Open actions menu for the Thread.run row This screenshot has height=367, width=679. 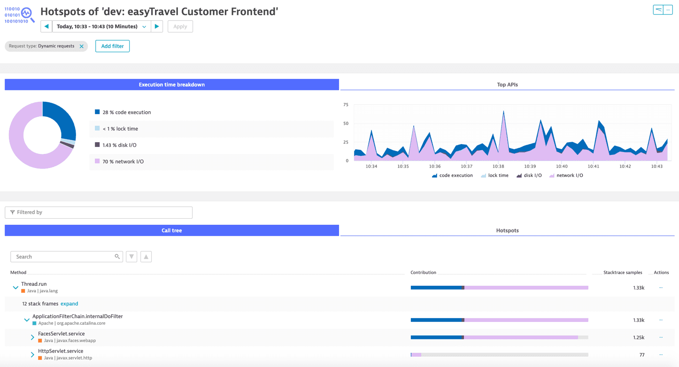click(x=661, y=288)
